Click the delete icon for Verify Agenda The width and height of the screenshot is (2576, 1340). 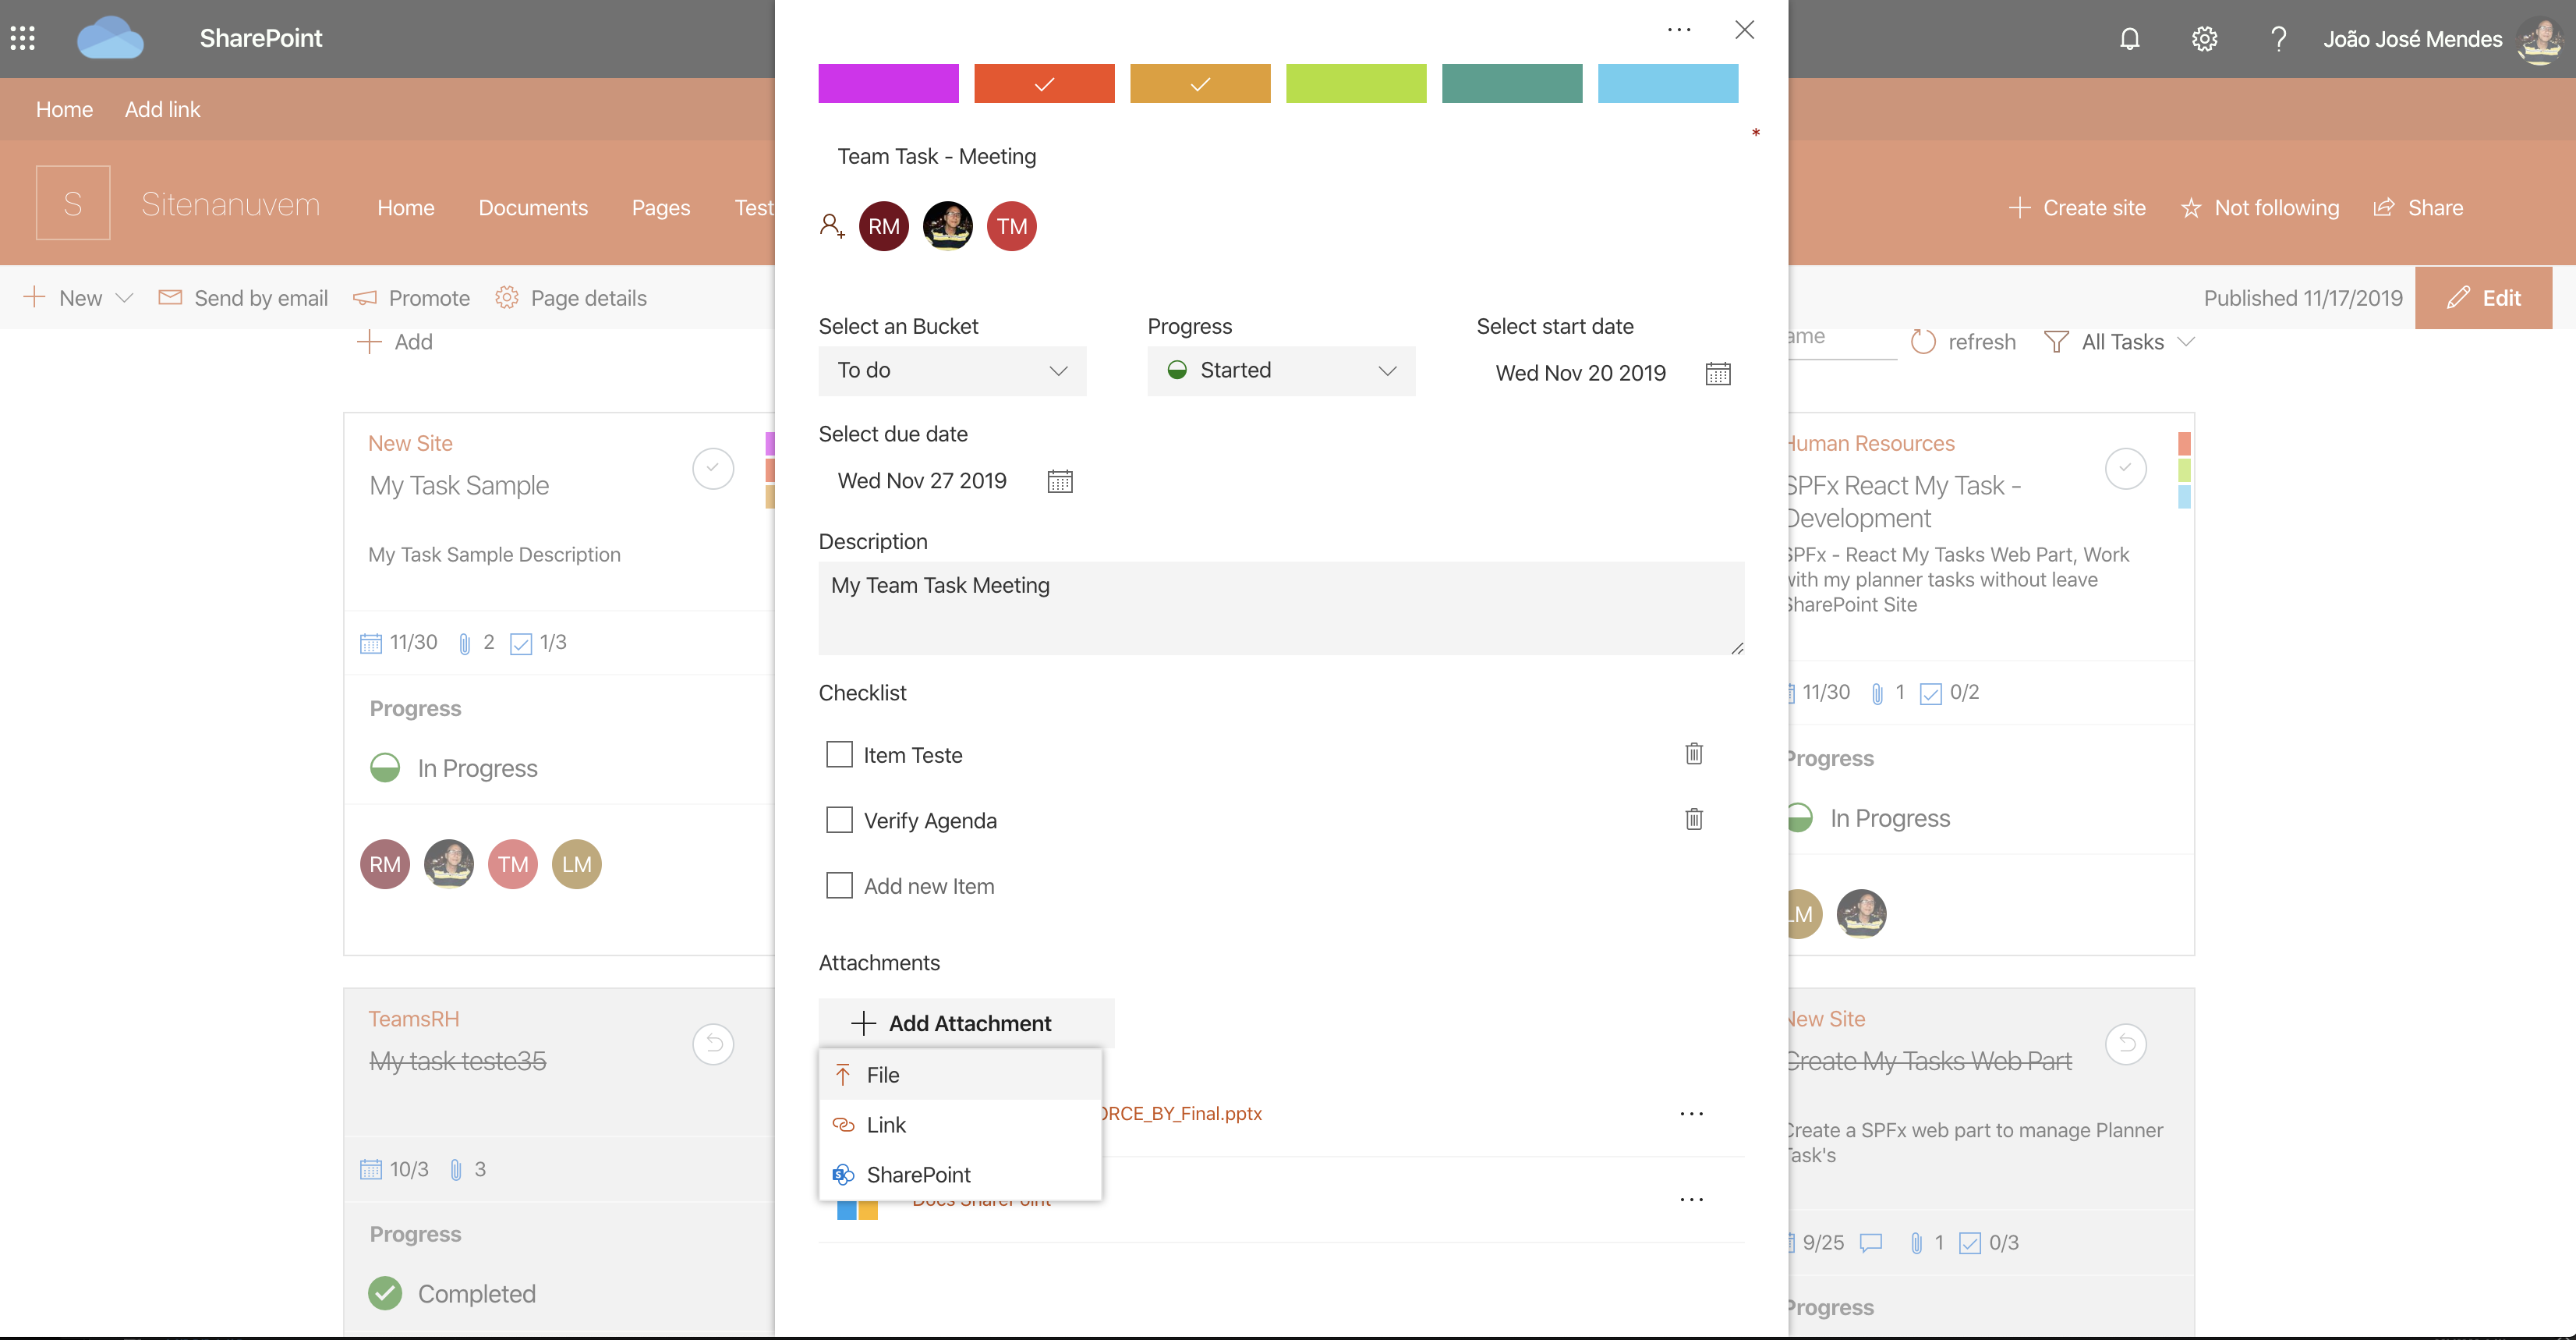[x=1695, y=818]
